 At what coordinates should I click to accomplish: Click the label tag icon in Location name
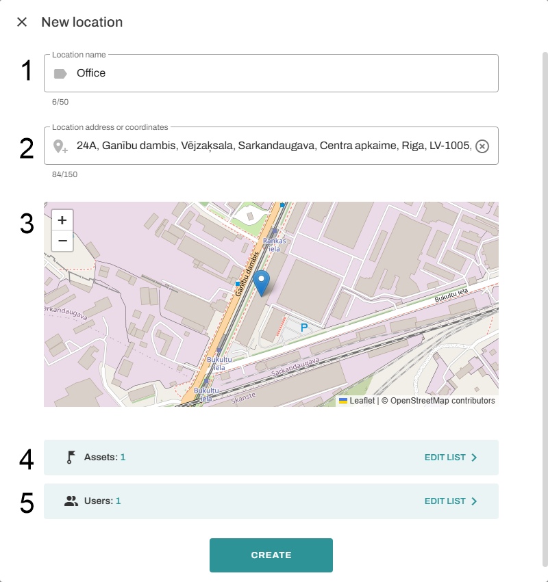(x=60, y=73)
